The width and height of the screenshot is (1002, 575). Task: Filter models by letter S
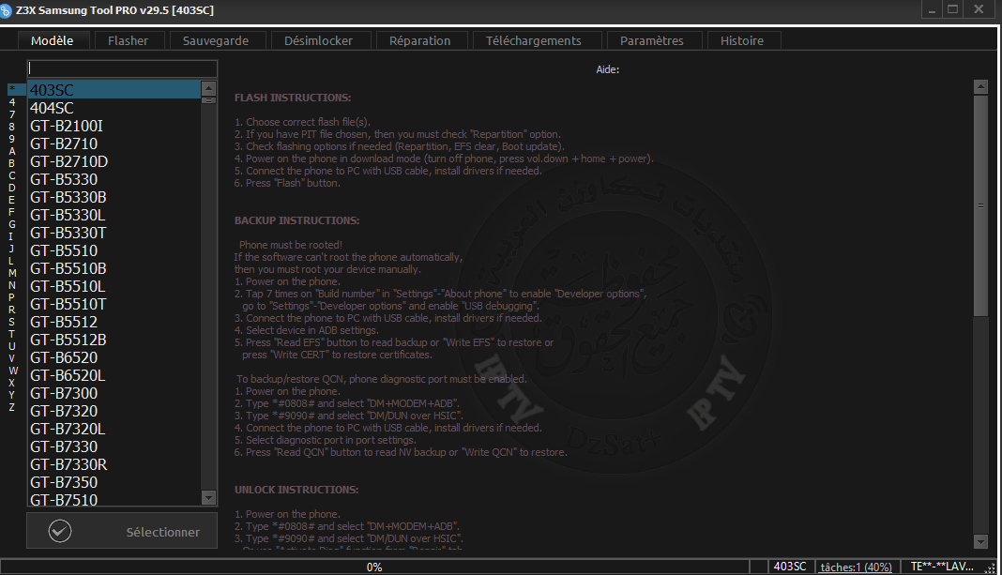tap(12, 322)
